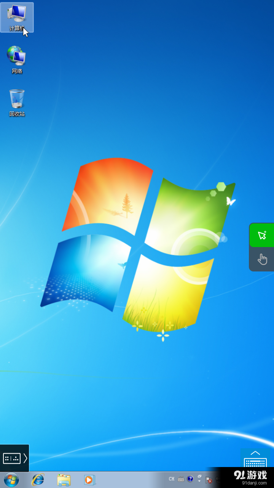
Task: Open language bar options down arrow
Action: 199,482
